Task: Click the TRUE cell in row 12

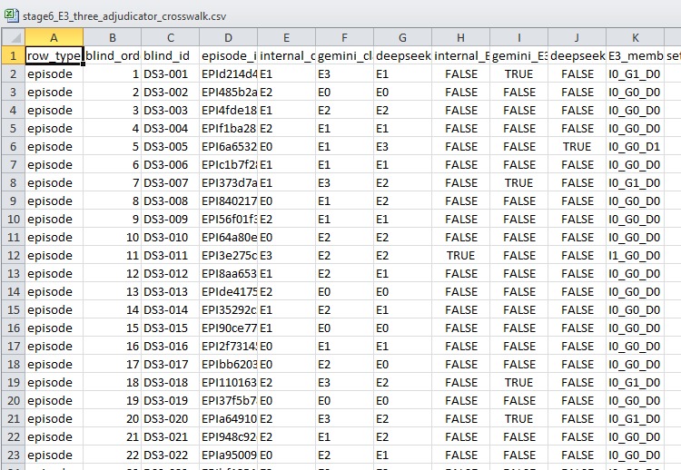Action: tap(460, 255)
